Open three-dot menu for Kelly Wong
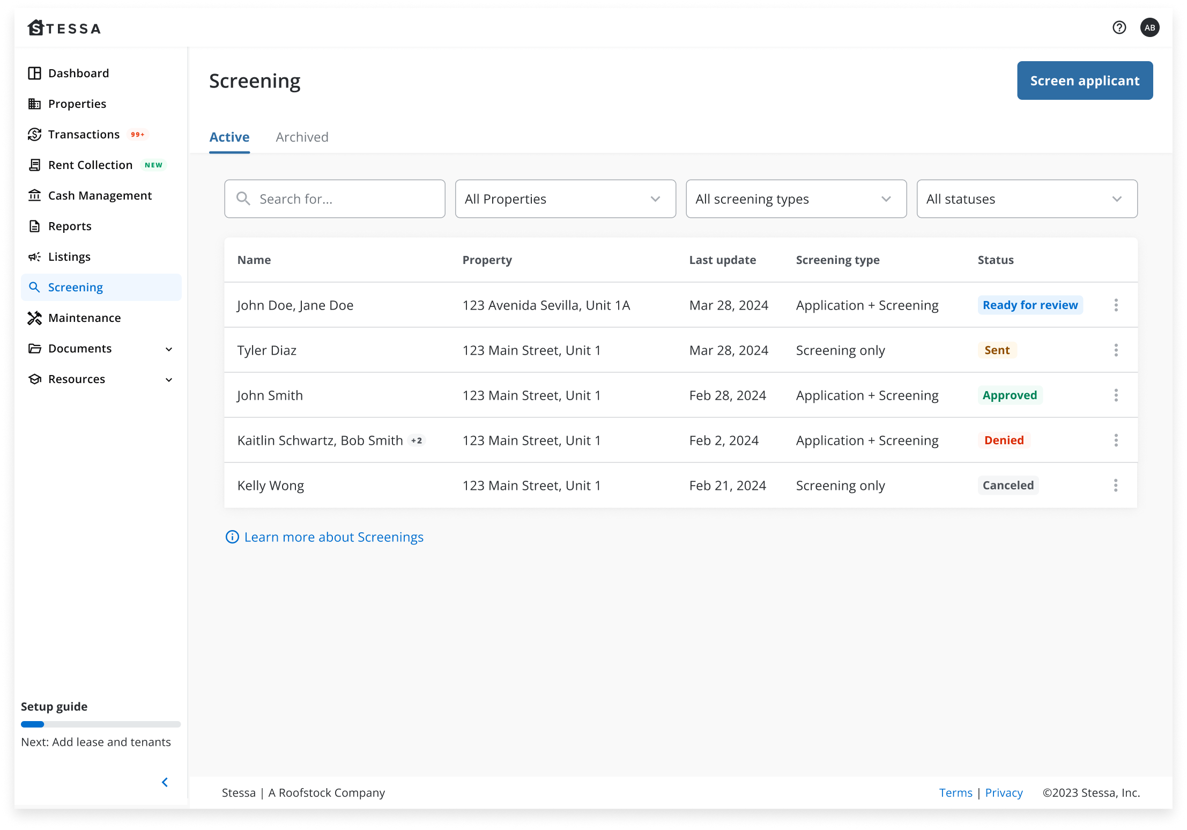The image size is (1187, 830). pos(1116,486)
